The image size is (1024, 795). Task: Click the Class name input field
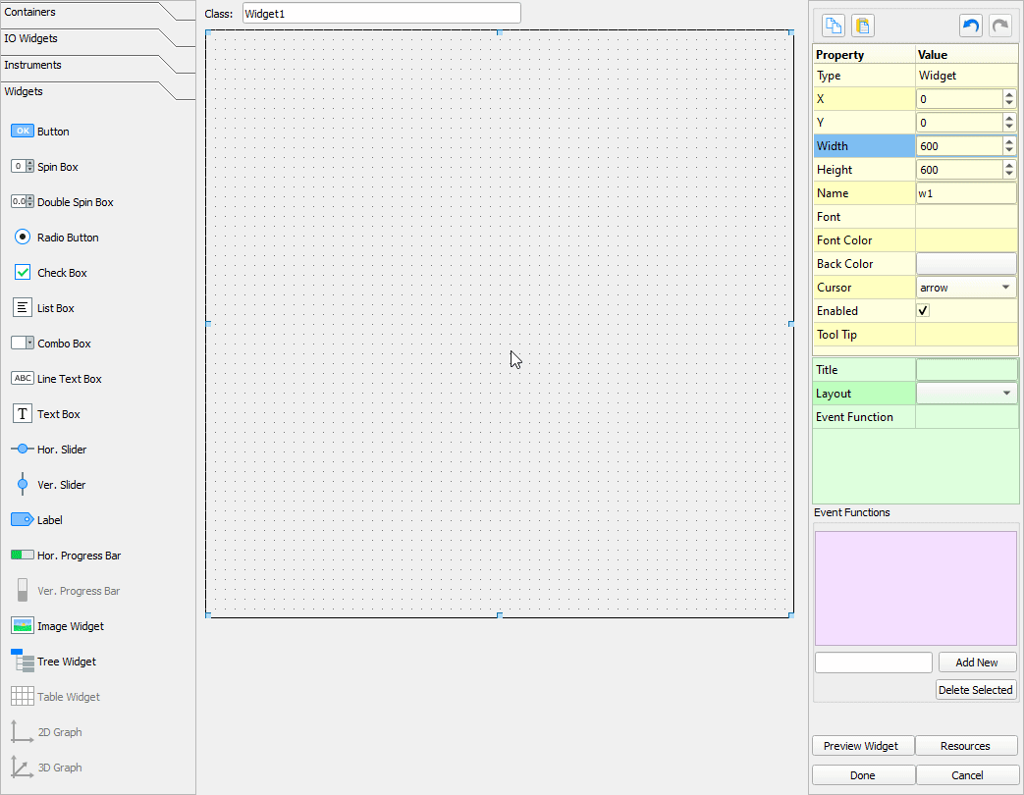[x=381, y=14]
